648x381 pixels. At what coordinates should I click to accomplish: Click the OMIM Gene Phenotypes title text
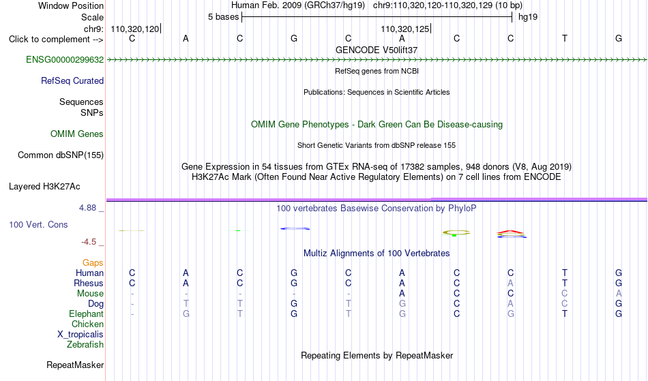pos(377,125)
